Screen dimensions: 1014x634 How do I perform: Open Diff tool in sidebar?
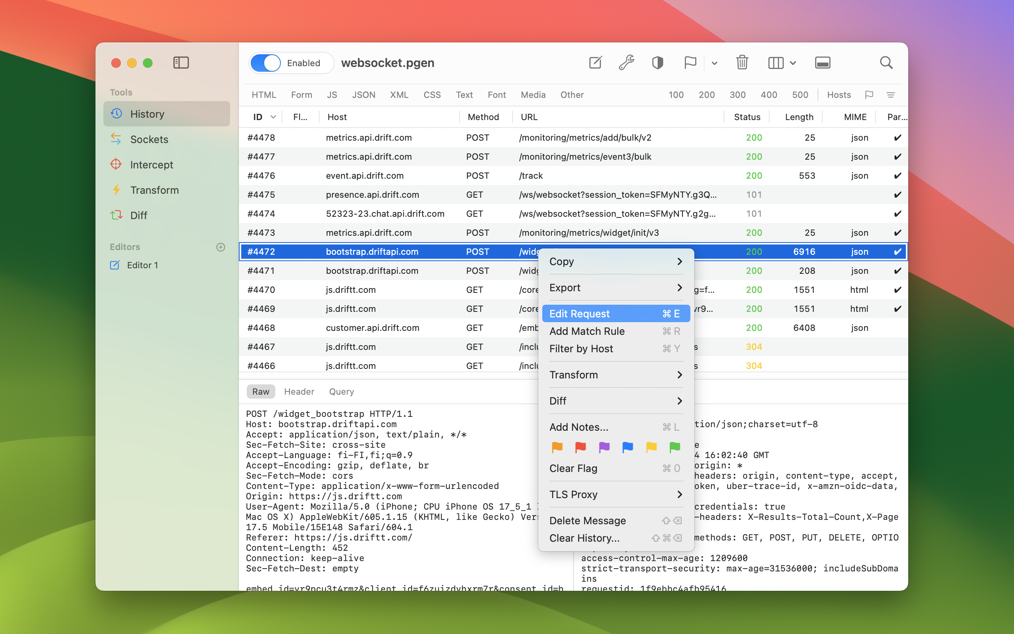pos(167,216)
